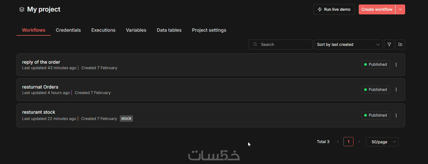
Task: Open three-dot menu for resturnat Orders
Action: 396,90
